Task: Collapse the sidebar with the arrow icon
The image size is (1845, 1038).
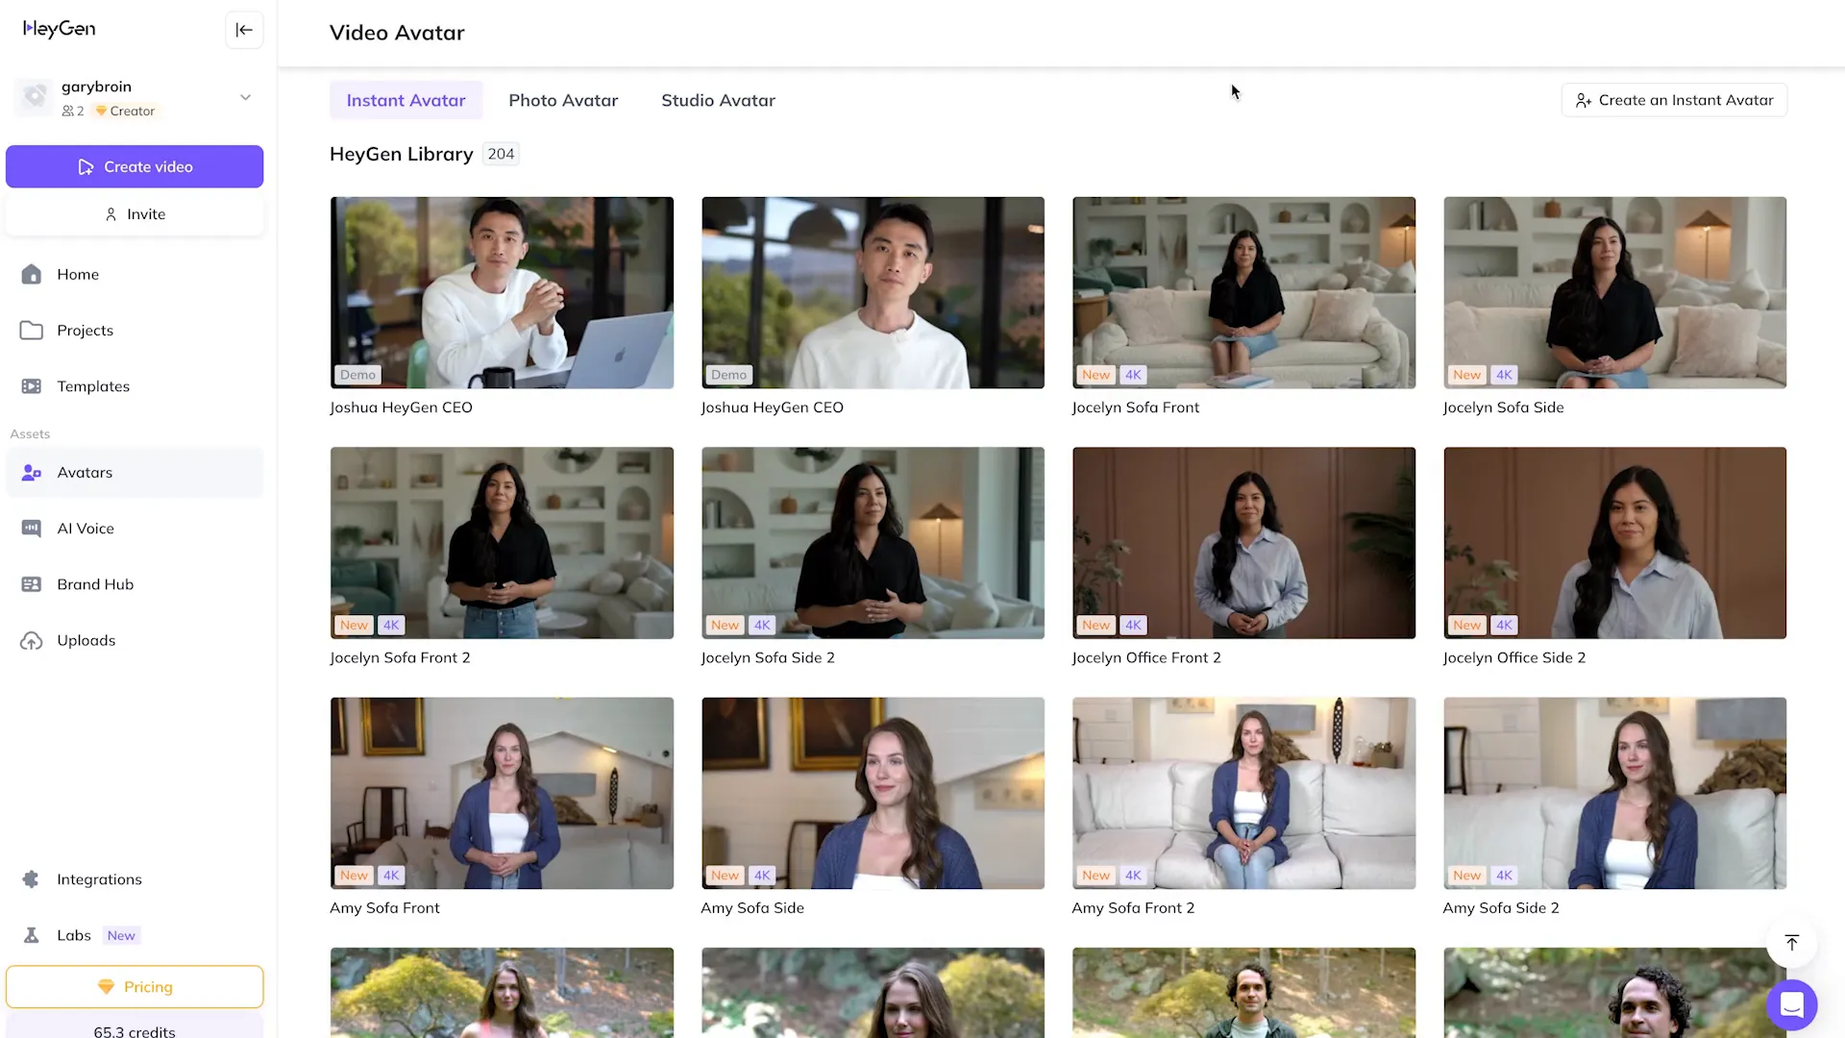Action: tap(244, 30)
